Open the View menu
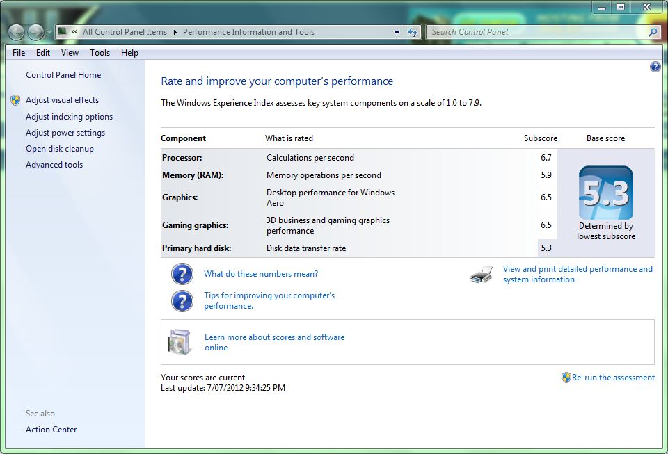The image size is (668, 454). 70,53
